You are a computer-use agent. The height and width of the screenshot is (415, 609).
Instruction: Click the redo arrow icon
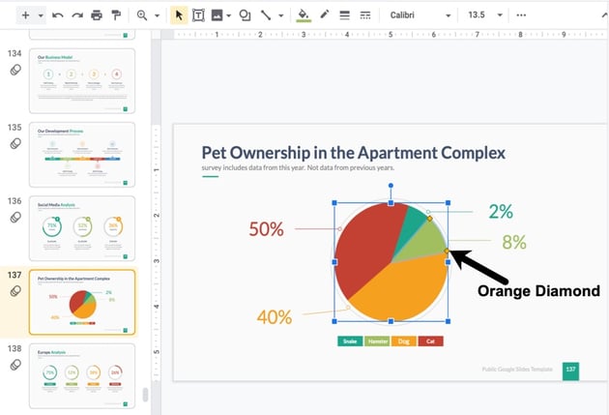coord(76,15)
